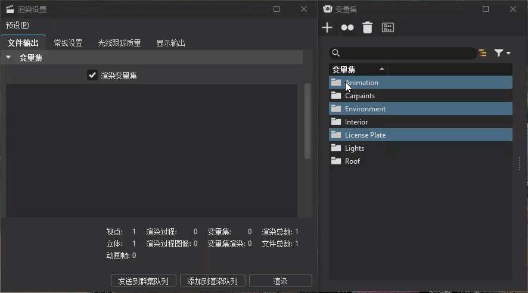Screen dimensions: 528x293
Task: Click the orange tree view toggle icon
Action: pyautogui.click(x=483, y=53)
